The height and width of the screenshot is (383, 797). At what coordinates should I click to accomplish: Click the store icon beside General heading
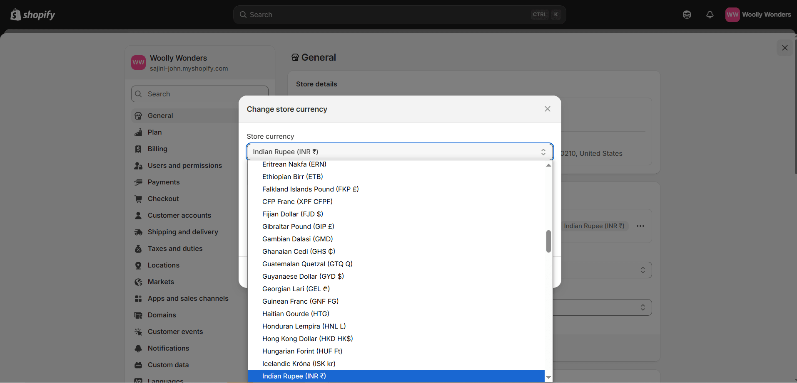(295, 57)
